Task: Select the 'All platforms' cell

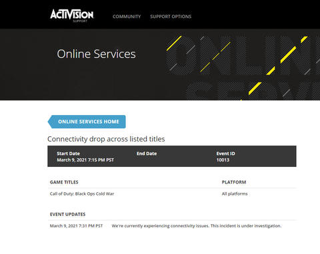Action: click(x=235, y=193)
